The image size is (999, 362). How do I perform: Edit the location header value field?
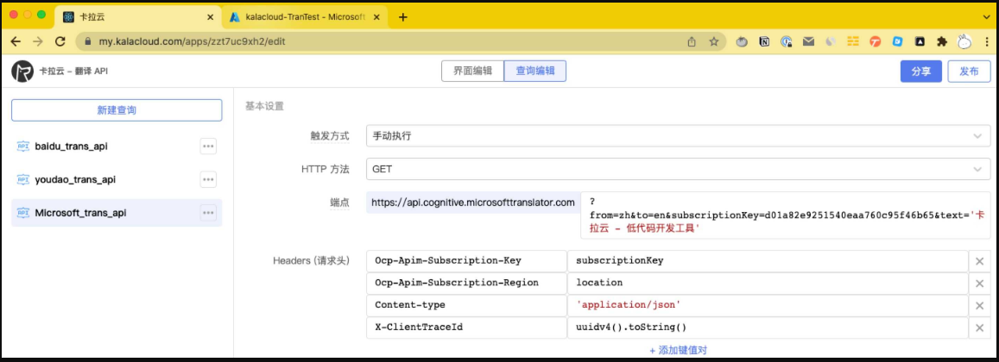tap(767, 283)
